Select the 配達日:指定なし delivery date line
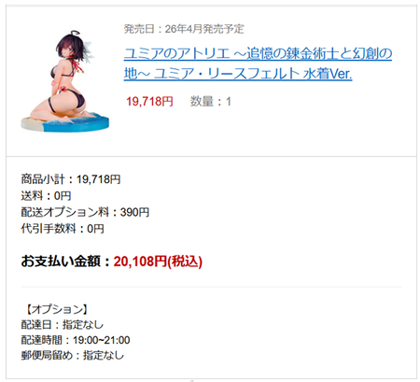Viewport: 420px width, 382px height. click(x=62, y=325)
